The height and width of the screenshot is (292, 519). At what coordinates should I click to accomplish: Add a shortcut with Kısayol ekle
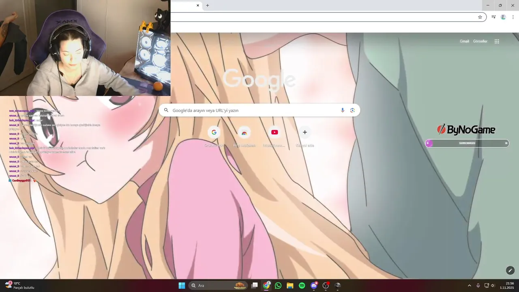(x=305, y=137)
